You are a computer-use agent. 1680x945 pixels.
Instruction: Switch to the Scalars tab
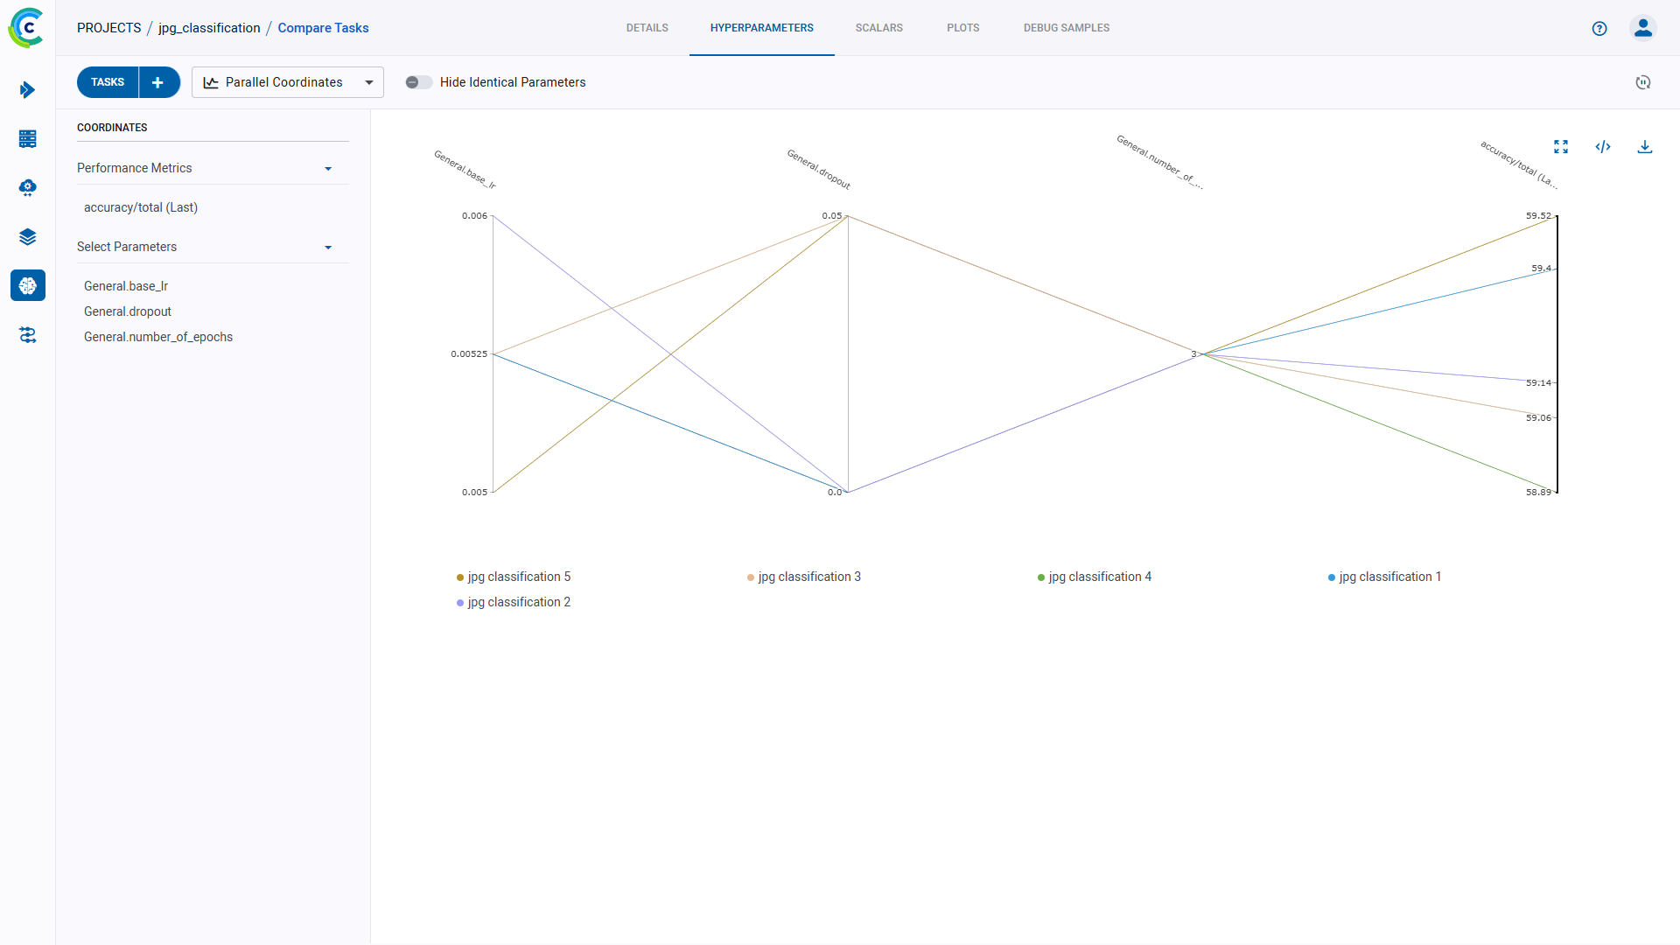click(x=878, y=28)
